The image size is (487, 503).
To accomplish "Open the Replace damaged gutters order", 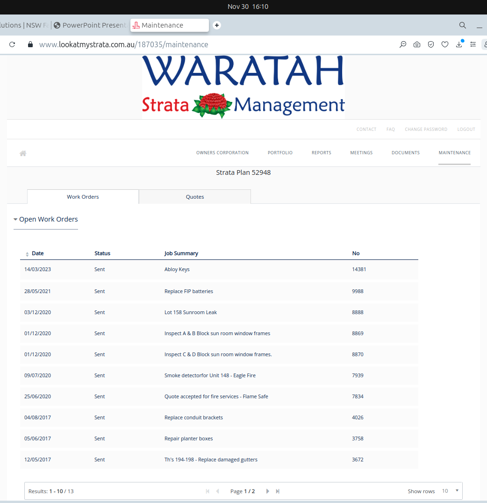I will tap(211, 460).
